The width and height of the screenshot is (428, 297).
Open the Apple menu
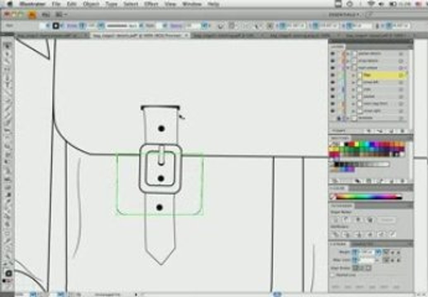tap(10, 4)
